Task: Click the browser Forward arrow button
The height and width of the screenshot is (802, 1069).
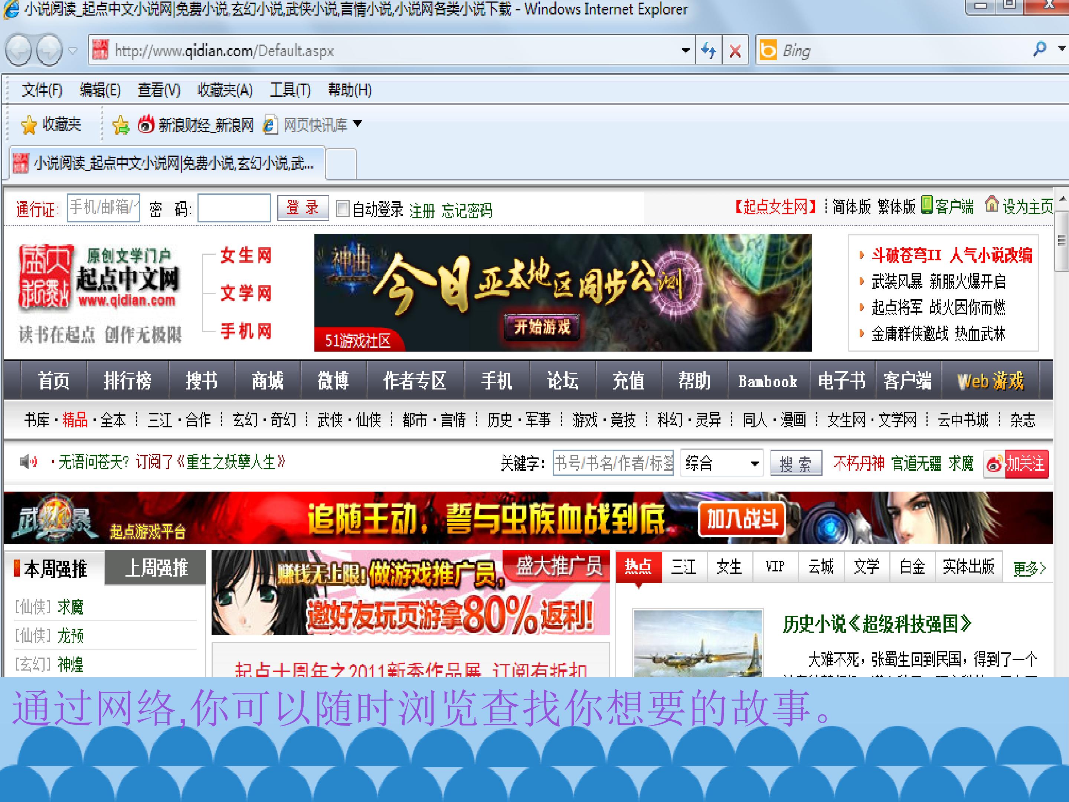Action: (50, 50)
